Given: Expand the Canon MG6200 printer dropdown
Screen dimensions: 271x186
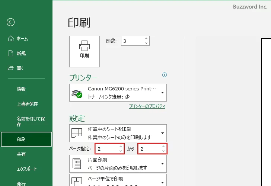Looking at the screenshot, I should pos(162,93).
